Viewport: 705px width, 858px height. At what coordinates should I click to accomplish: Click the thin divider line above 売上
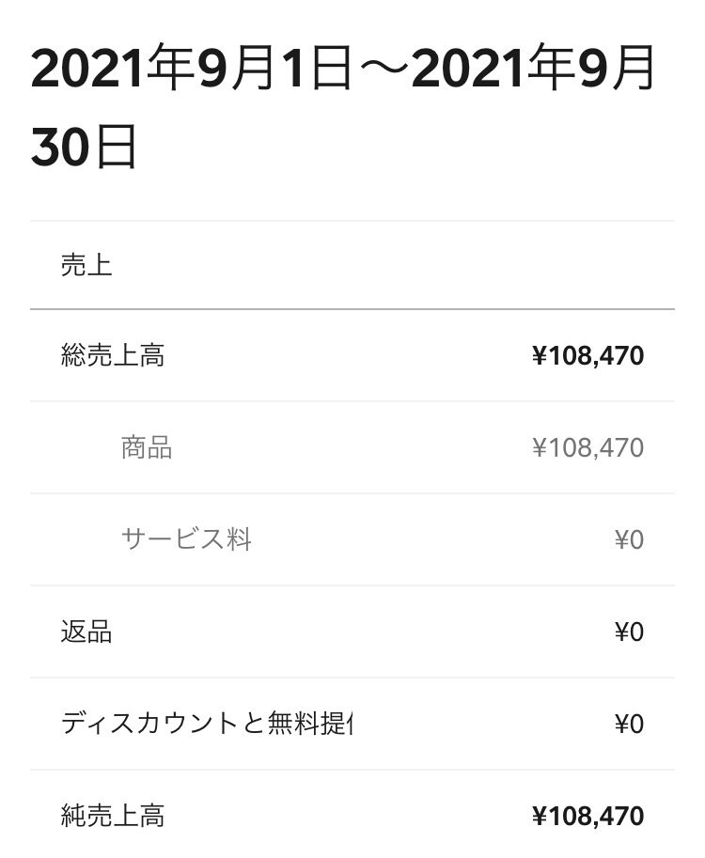click(x=352, y=221)
